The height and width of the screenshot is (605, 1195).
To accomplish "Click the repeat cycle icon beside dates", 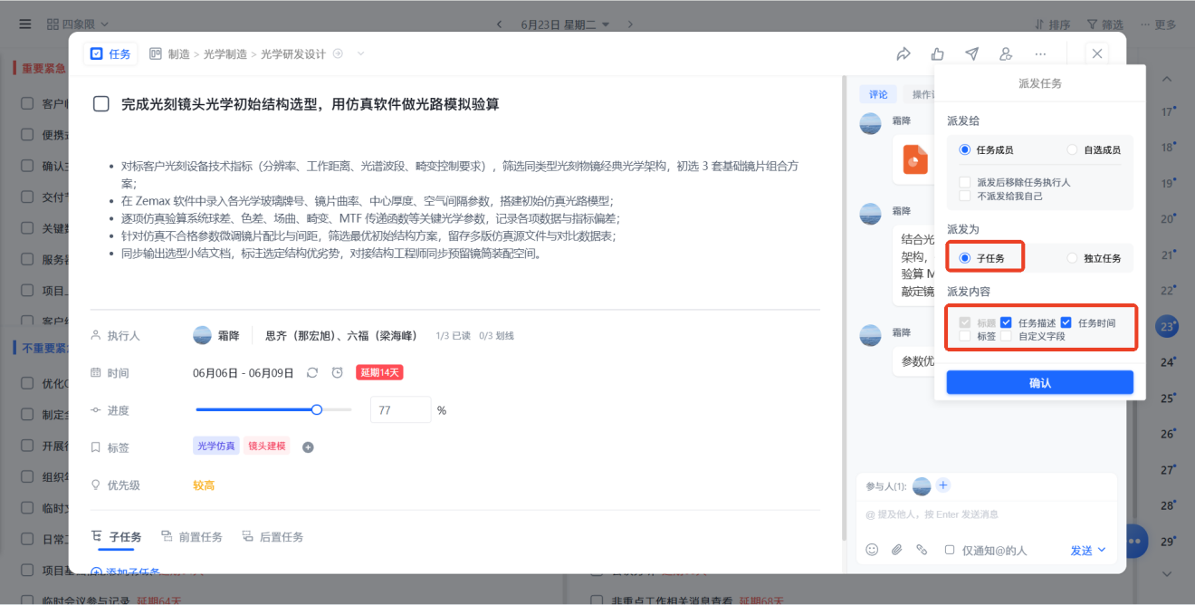I will point(312,372).
